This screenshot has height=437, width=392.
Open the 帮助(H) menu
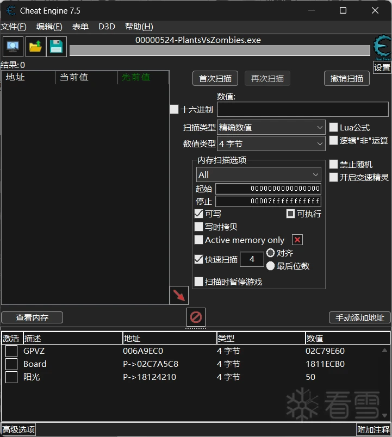tap(139, 27)
